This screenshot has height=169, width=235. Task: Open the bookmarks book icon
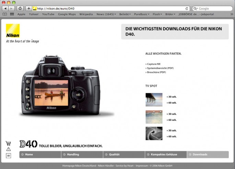pos(5,14)
